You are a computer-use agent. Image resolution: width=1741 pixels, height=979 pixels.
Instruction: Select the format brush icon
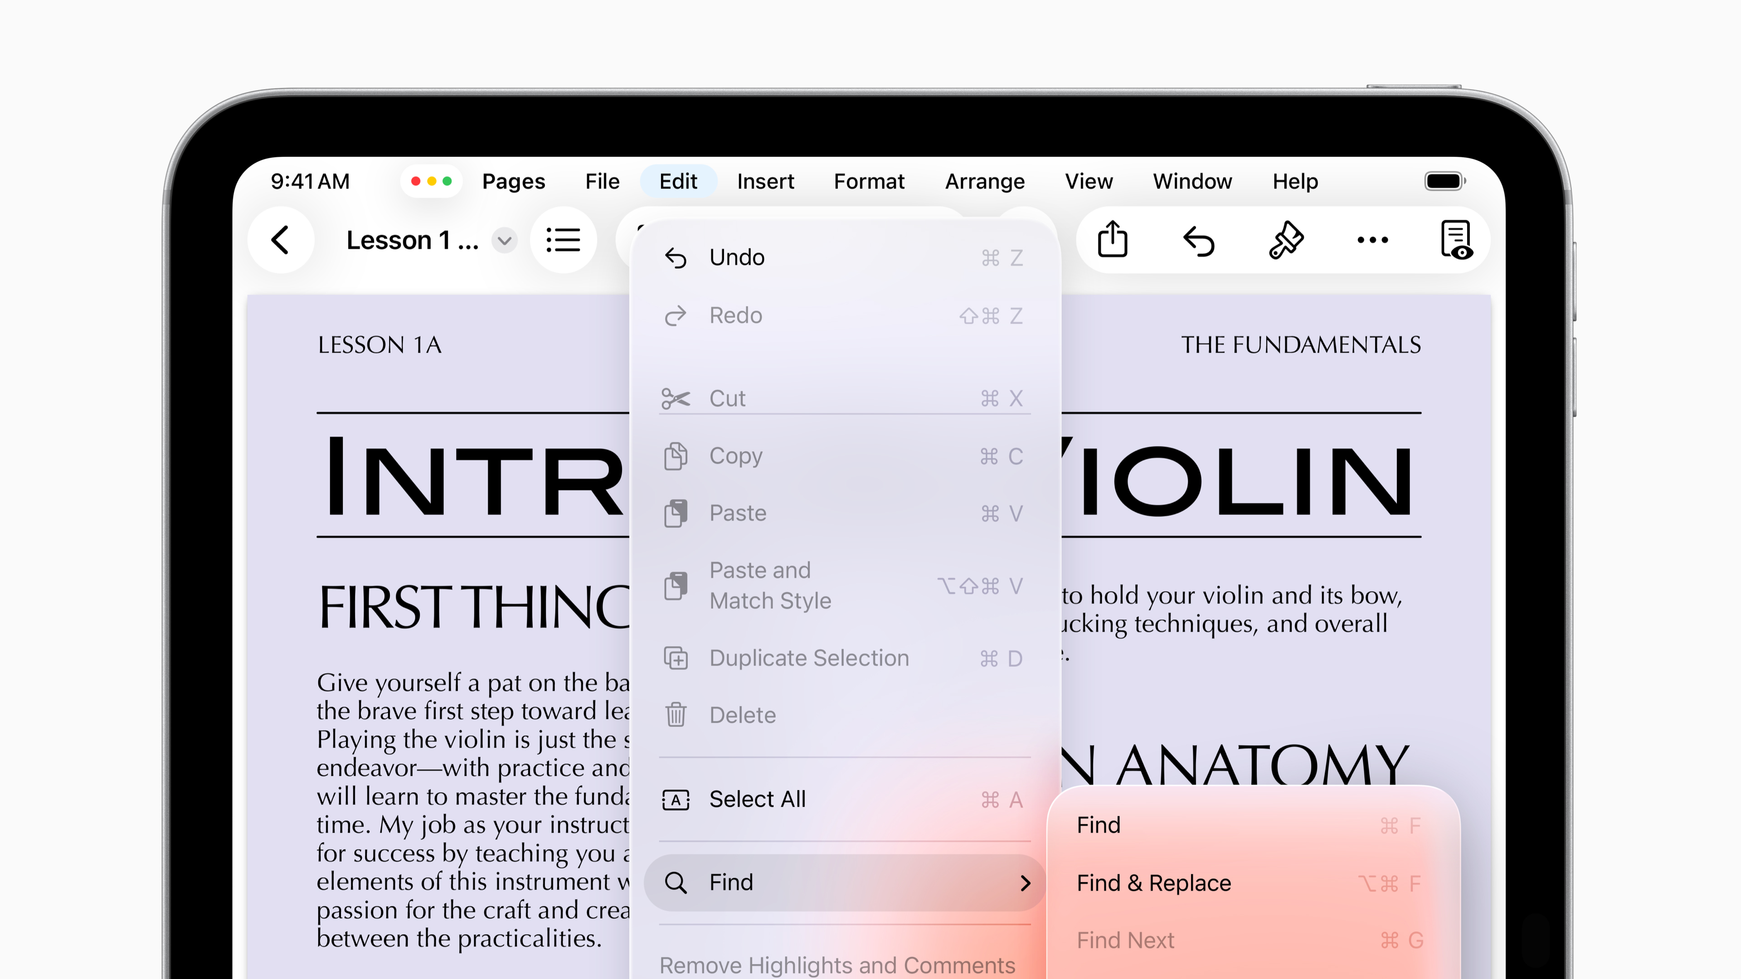[x=1285, y=240]
